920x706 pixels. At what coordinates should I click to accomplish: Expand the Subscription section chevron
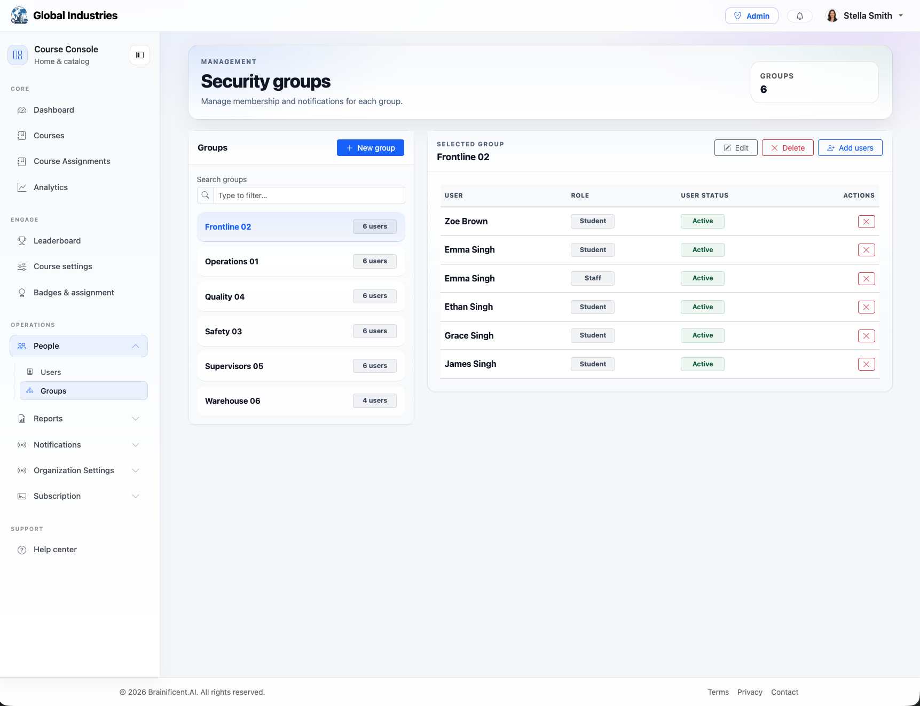click(x=136, y=496)
